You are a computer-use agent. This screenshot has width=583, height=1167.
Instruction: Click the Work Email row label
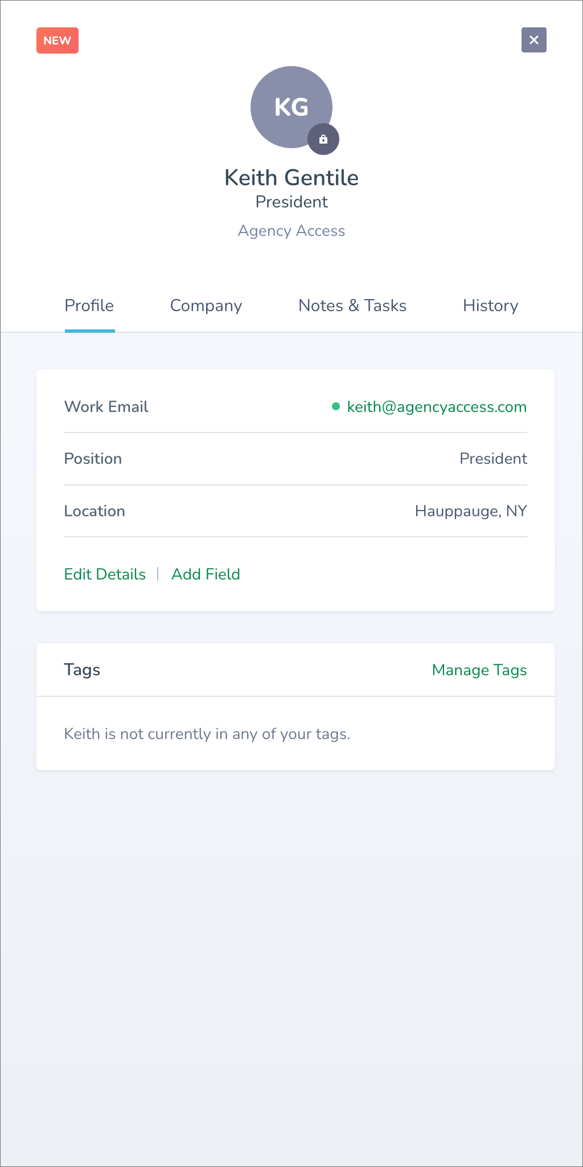(106, 407)
